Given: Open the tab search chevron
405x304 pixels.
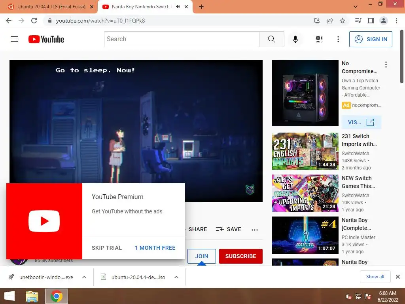Looking at the screenshot, I should click(356, 7).
